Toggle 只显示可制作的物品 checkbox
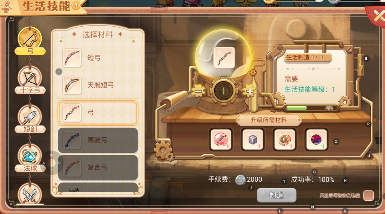385x214 pixels. click(x=368, y=195)
